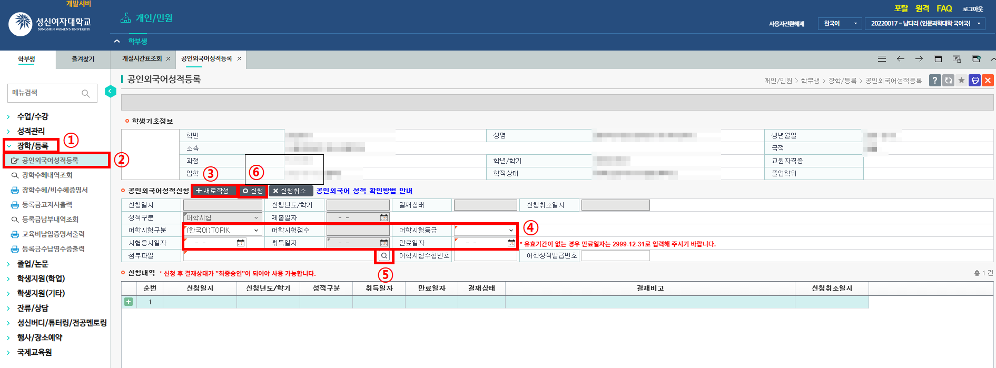Viewport: 996px width, 368px height.
Task: Open the FAQ top menu link
Action: click(x=944, y=8)
